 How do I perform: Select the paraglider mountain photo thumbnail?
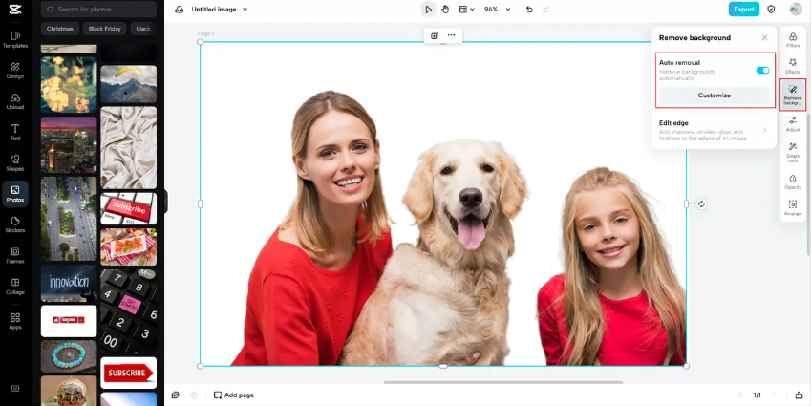[128, 84]
